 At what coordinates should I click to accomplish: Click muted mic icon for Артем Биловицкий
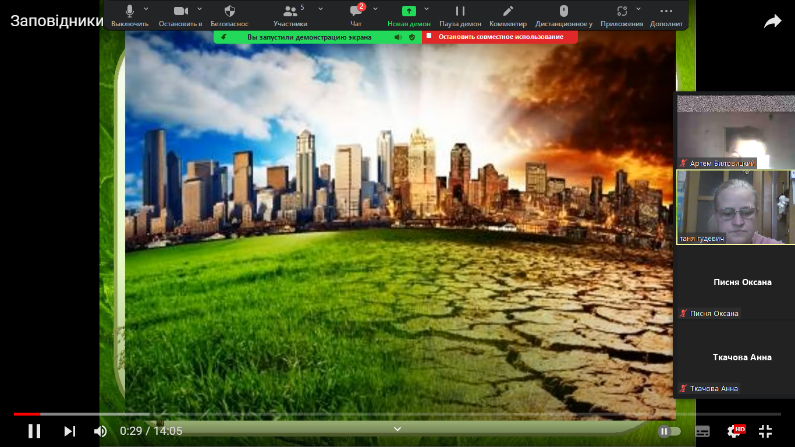(683, 164)
